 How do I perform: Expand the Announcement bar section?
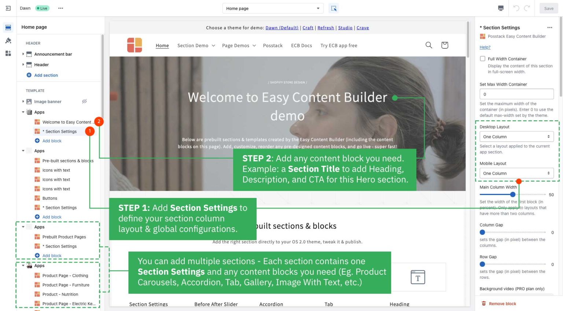point(23,54)
